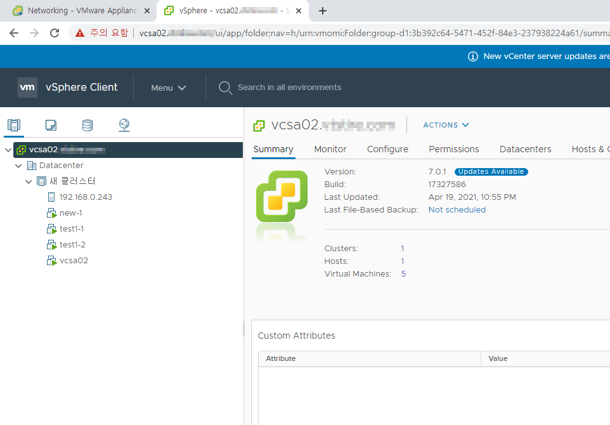The height and width of the screenshot is (425, 610).
Task: Close the vSphere browser tab
Action: click(299, 11)
